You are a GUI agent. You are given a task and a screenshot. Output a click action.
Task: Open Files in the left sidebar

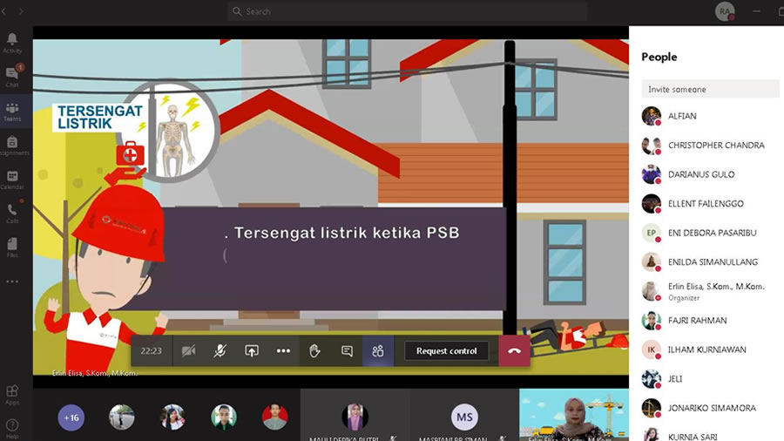click(12, 247)
